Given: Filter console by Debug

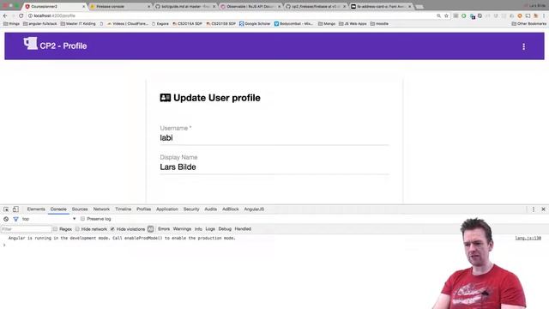Looking at the screenshot, I should coord(225,229).
